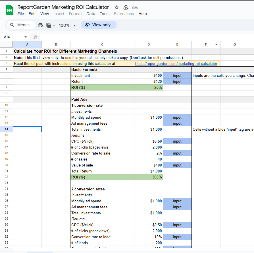This screenshot has height=253, width=254.
Task: Select the Total Return $4,000 cell
Action: coord(149,171)
